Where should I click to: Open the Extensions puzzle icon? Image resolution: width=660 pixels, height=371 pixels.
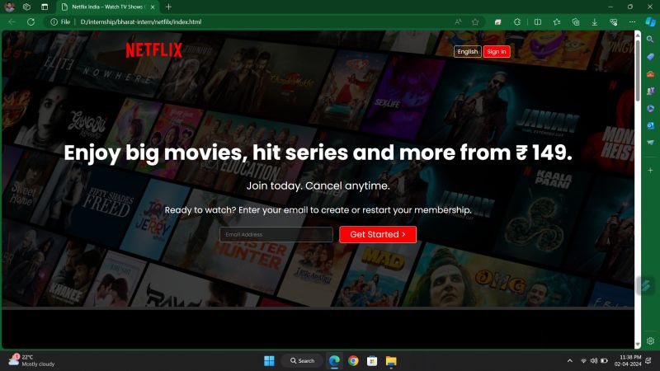(517, 22)
